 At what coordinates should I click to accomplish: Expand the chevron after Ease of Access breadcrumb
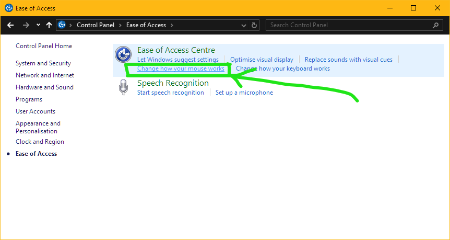tap(172, 25)
